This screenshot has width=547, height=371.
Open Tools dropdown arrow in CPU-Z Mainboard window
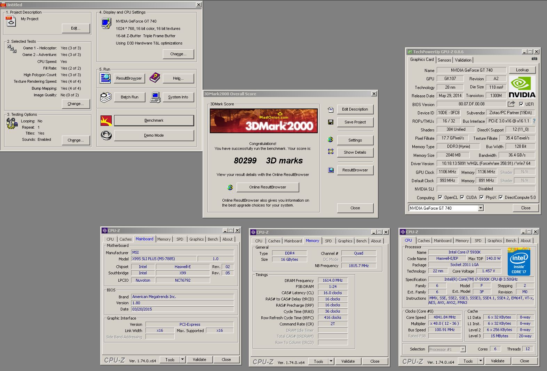182,360
